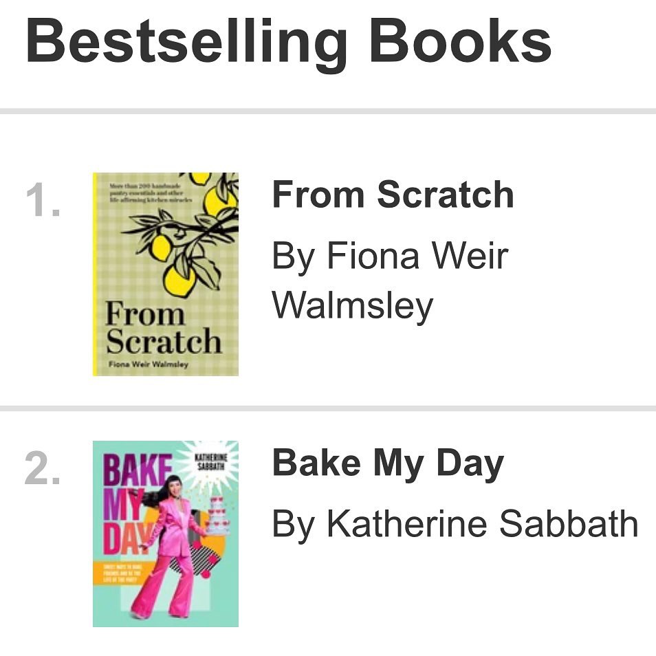Click author name printed on From Scratch cover

pyautogui.click(x=148, y=364)
